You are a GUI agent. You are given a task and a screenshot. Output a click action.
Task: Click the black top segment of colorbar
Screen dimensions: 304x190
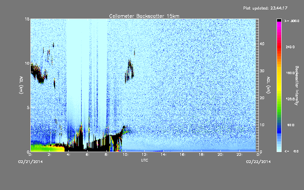[x=279, y=20]
